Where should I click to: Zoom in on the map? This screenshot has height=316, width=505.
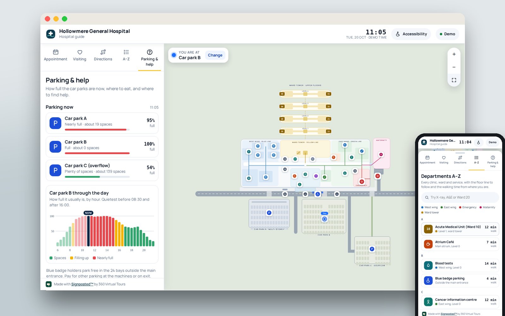pyautogui.click(x=454, y=54)
